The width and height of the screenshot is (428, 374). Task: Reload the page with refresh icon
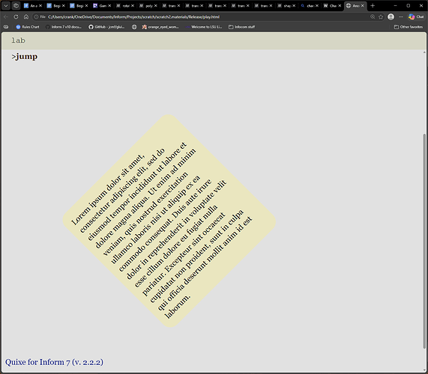click(16, 17)
